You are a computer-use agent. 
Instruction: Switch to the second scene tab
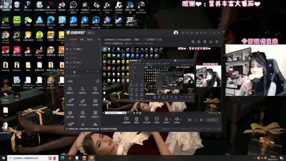(82, 39)
